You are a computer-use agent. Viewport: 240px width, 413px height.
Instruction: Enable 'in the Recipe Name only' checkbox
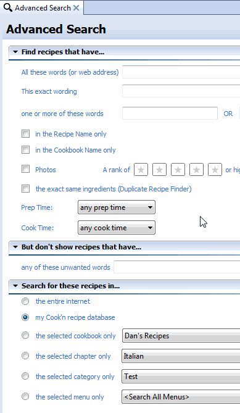coord(25,134)
